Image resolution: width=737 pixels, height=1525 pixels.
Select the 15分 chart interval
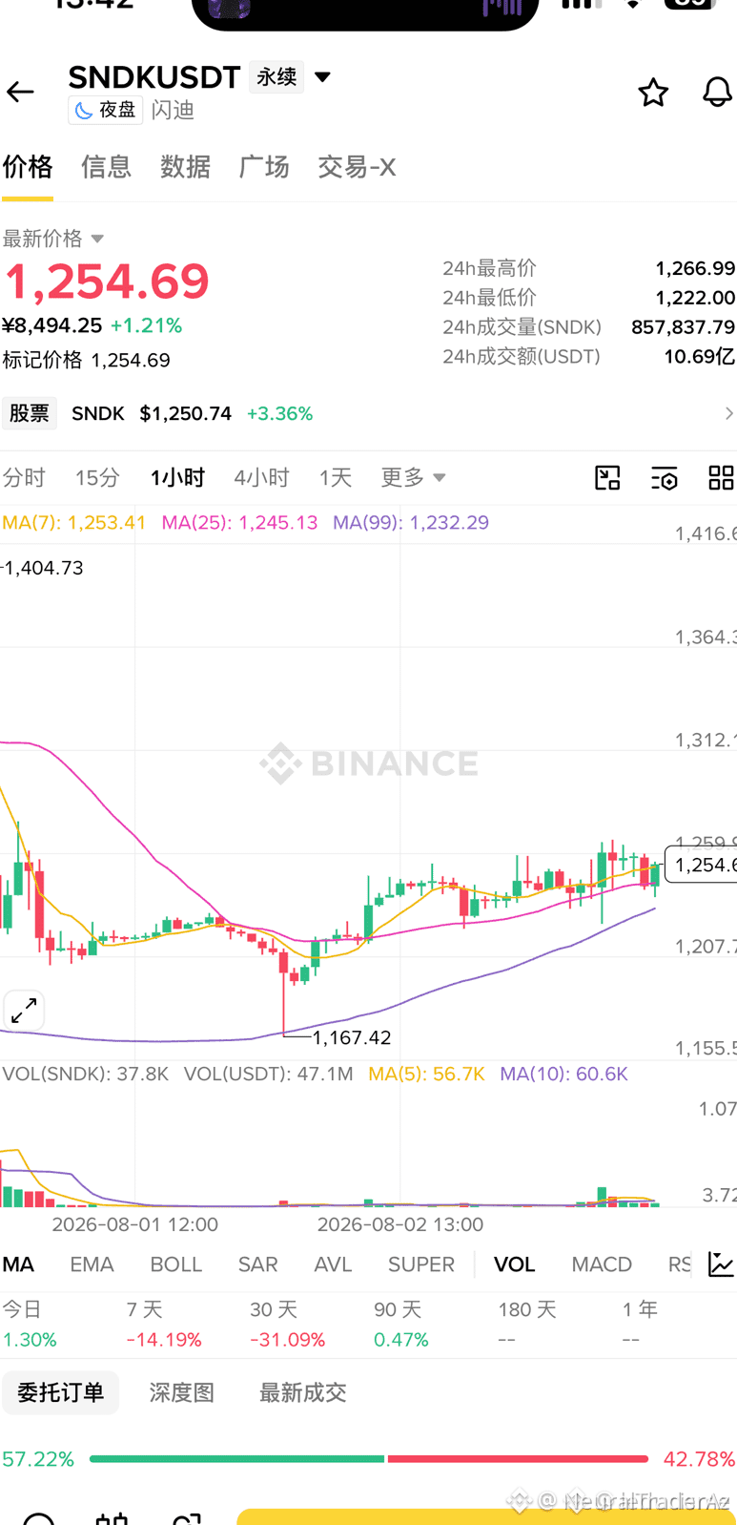point(97,477)
